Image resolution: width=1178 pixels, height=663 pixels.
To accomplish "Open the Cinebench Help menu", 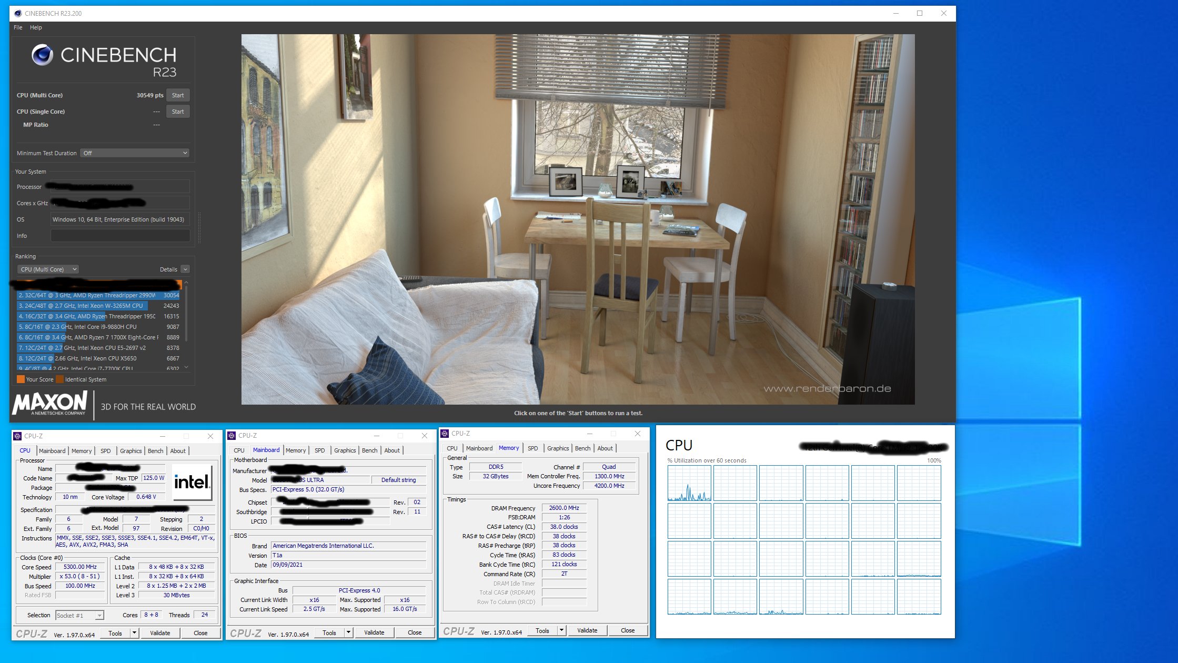I will (x=36, y=27).
